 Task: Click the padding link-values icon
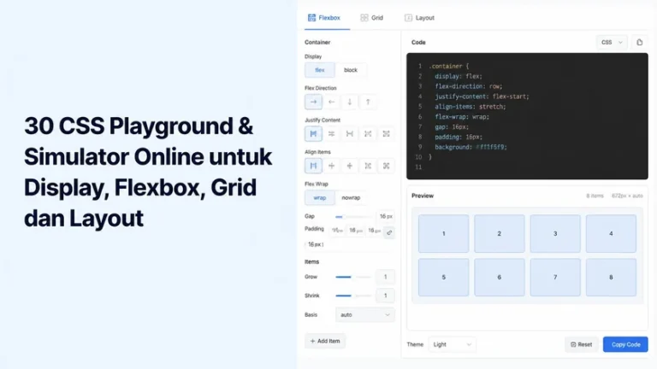click(389, 232)
